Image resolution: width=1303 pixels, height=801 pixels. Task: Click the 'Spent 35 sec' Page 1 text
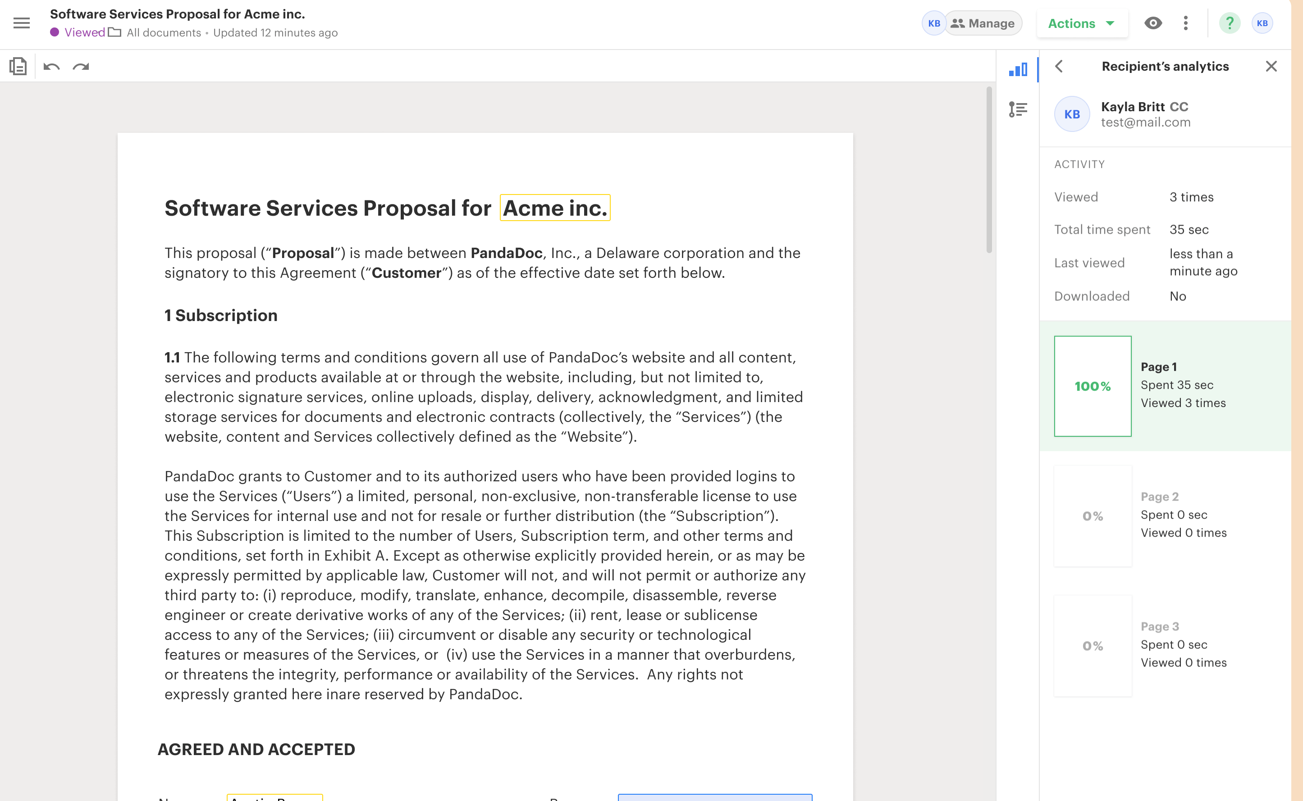[x=1177, y=385]
